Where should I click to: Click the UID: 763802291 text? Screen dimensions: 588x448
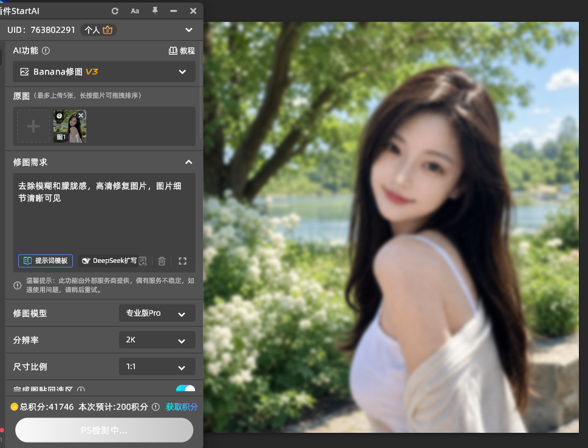(x=41, y=30)
